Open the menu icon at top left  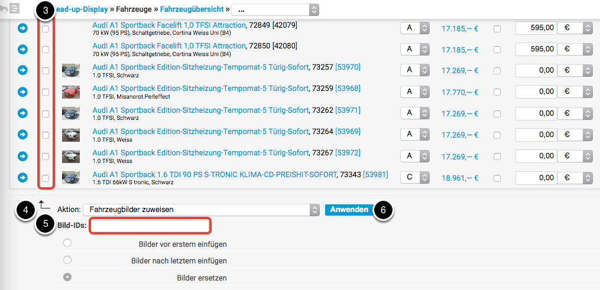coord(14,8)
